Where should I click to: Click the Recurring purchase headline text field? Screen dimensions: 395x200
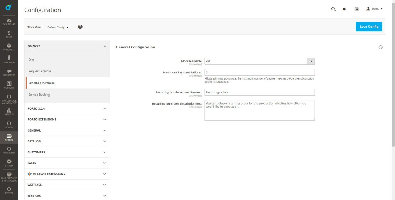click(260, 92)
